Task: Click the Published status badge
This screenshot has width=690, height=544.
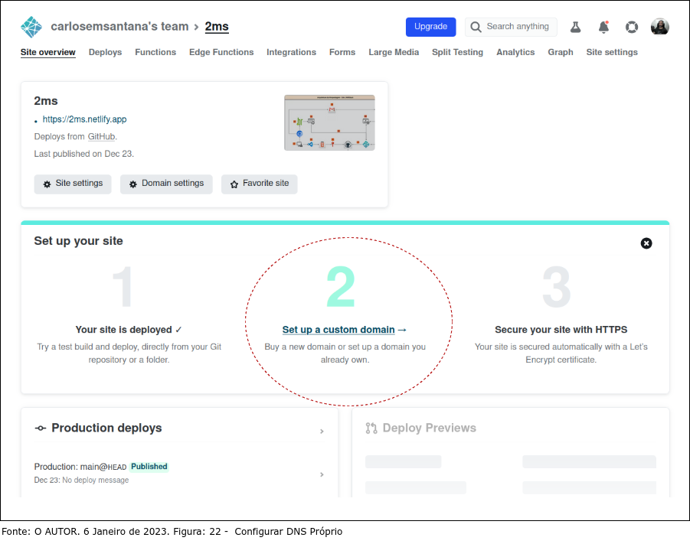Action: [x=149, y=467]
